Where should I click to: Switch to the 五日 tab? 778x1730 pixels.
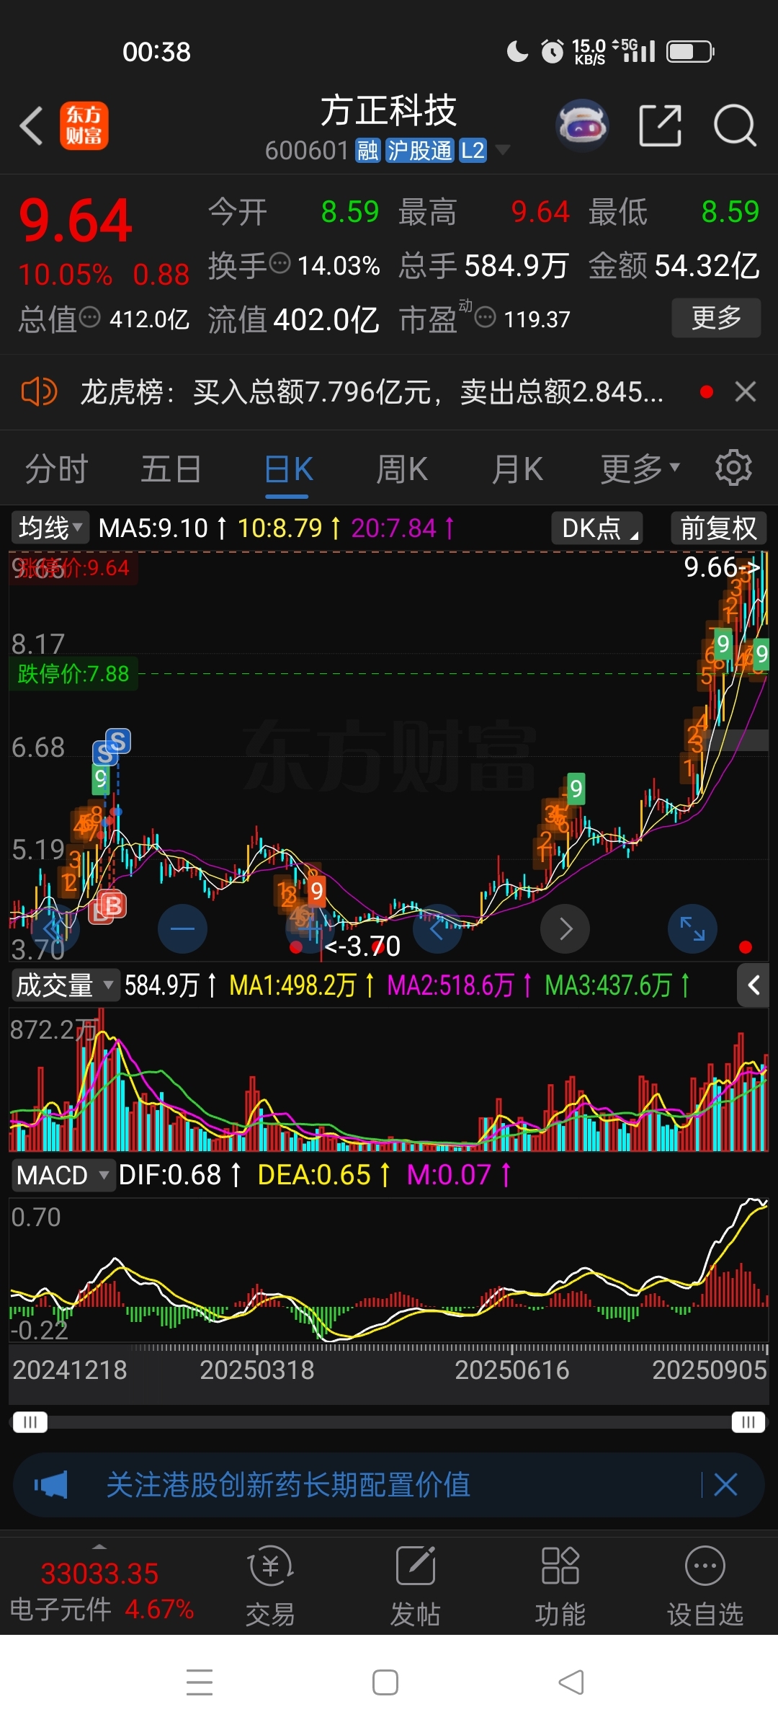point(171,469)
